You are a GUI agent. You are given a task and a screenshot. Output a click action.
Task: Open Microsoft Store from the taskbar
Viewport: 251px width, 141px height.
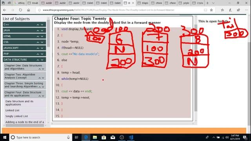104,137
